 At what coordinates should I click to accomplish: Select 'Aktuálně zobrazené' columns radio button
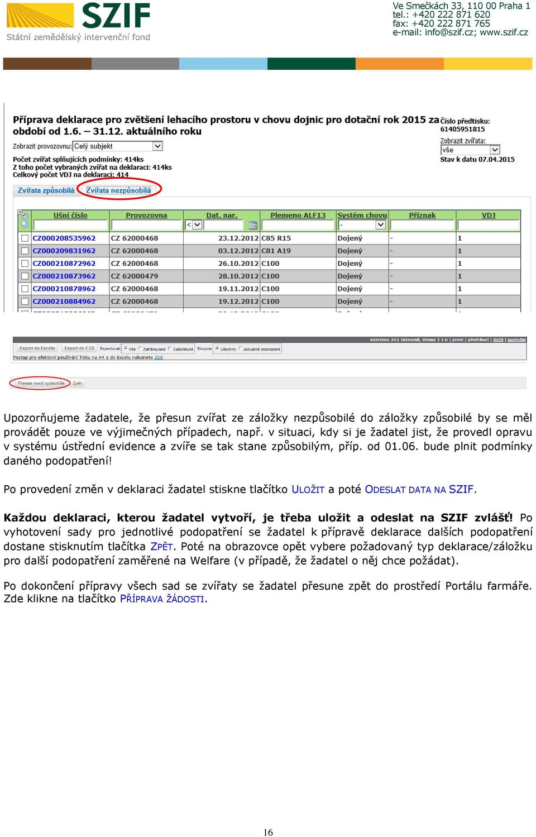point(241,349)
